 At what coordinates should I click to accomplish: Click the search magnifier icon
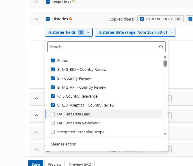coord(161,47)
